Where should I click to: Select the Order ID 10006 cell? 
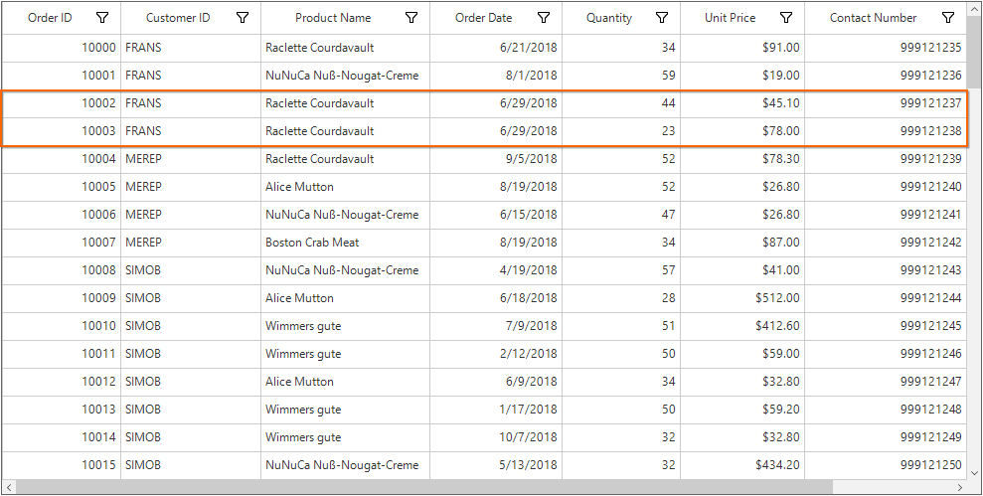pos(61,215)
